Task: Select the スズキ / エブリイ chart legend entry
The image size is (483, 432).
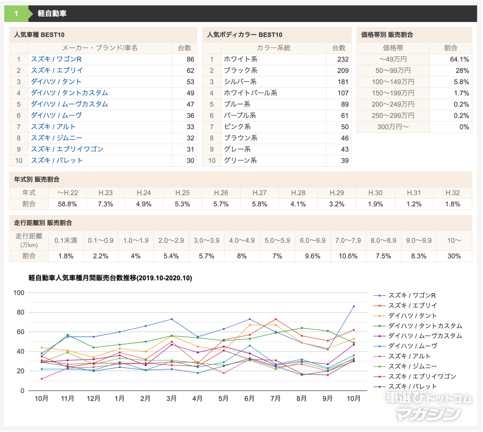Action: click(405, 306)
